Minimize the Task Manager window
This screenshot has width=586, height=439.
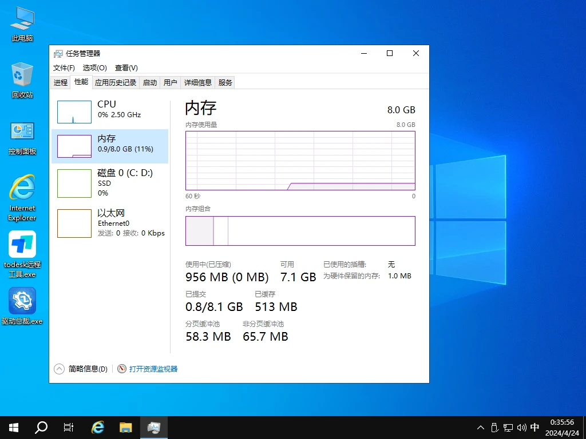coord(364,53)
